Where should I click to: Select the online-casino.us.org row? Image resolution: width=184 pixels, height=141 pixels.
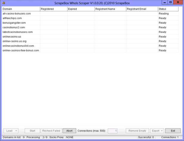(90, 41)
